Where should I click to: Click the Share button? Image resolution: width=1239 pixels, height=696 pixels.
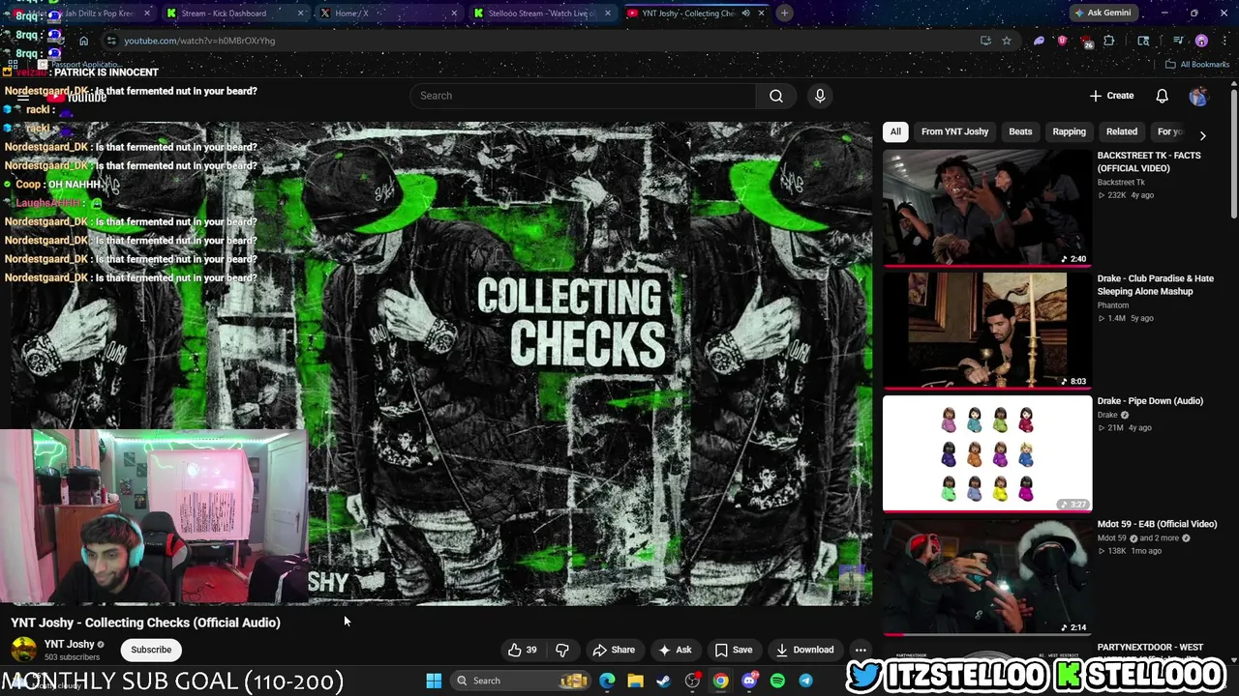tap(614, 650)
